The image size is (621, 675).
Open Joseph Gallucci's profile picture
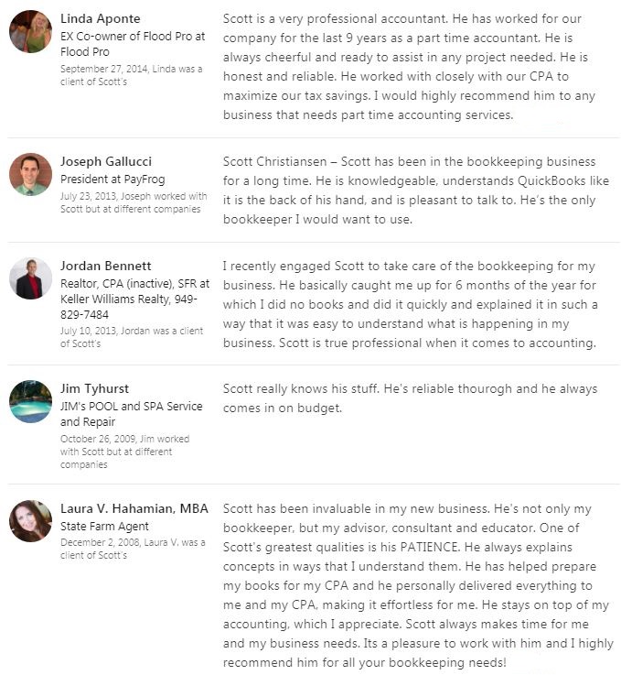click(x=30, y=174)
